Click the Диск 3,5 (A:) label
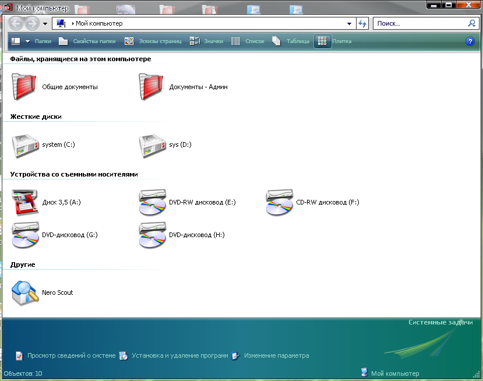The height and width of the screenshot is (381, 483). coord(61,202)
